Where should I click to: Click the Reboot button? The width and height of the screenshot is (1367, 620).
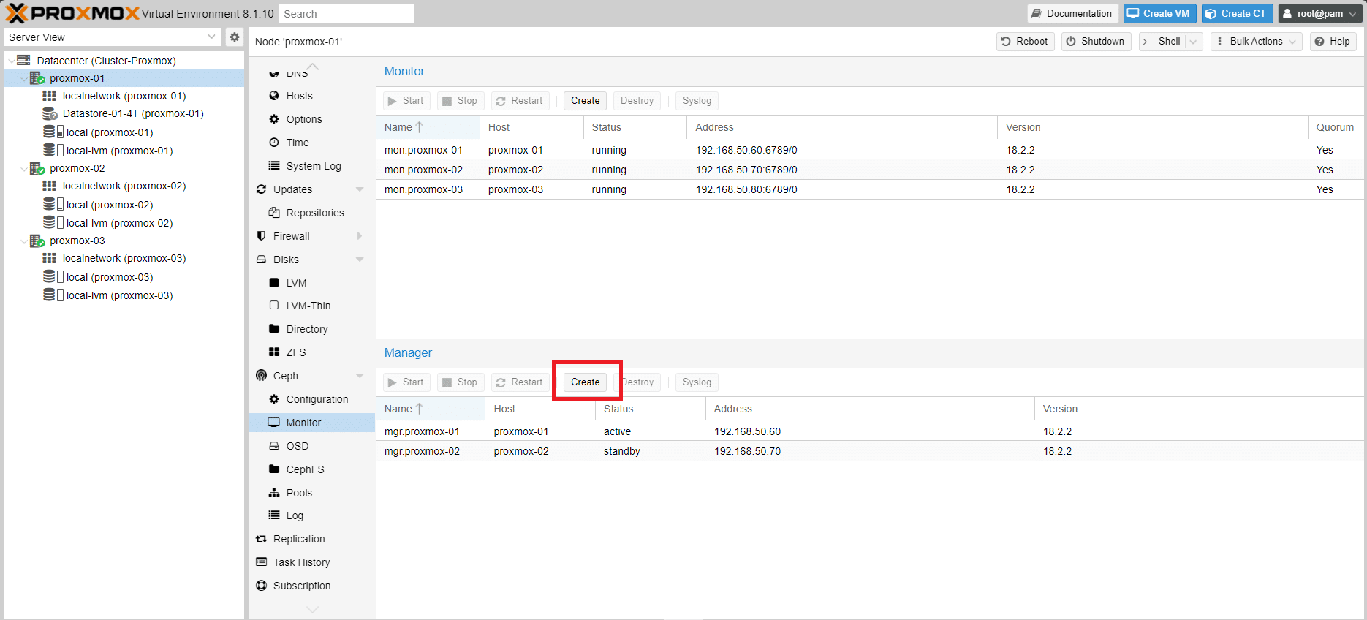pyautogui.click(x=1026, y=42)
